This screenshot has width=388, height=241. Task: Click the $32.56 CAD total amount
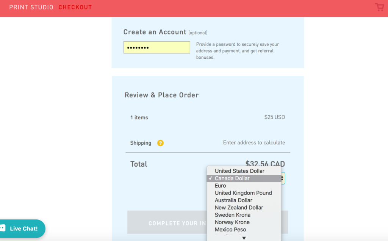click(x=265, y=163)
